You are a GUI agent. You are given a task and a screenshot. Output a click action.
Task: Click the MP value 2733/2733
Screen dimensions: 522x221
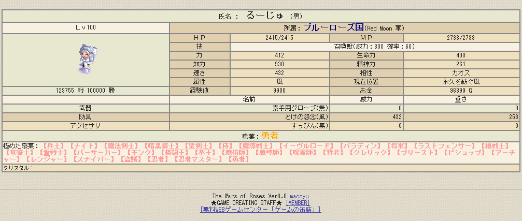[461, 38]
